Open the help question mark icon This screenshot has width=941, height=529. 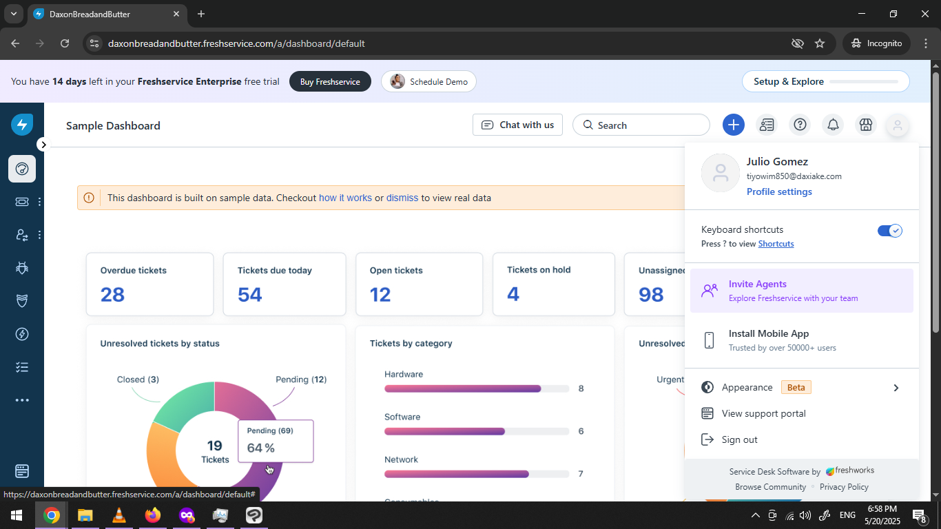(800, 125)
